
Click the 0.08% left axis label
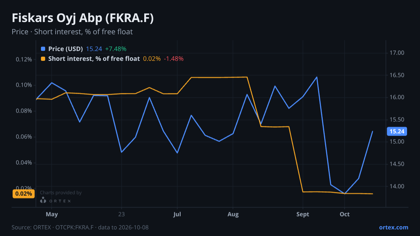coord(24,111)
